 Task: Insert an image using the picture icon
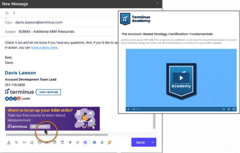point(32,142)
